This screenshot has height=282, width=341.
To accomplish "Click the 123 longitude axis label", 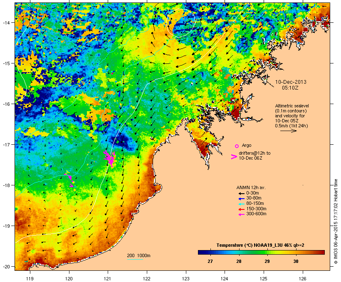I will click(x=186, y=279).
